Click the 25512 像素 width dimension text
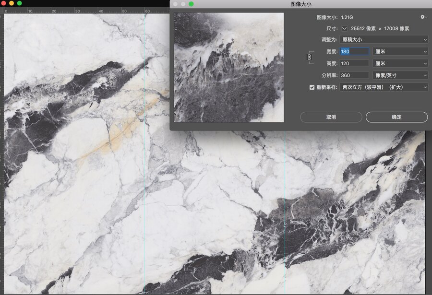432x295 pixels. click(x=363, y=28)
